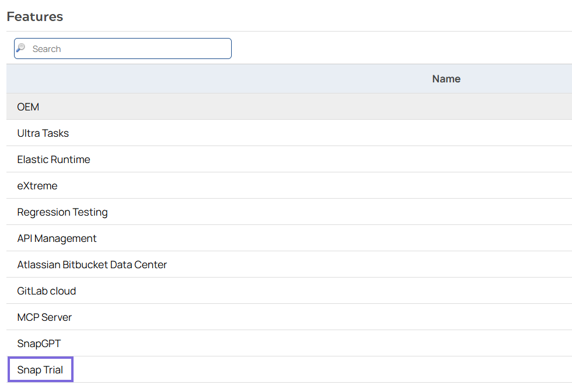
Task: Select the Elastic Runtime feature
Action: click(289, 160)
